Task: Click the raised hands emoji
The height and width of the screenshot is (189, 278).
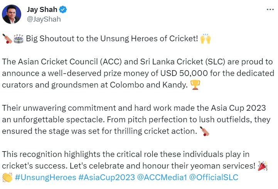Action: coord(206,39)
